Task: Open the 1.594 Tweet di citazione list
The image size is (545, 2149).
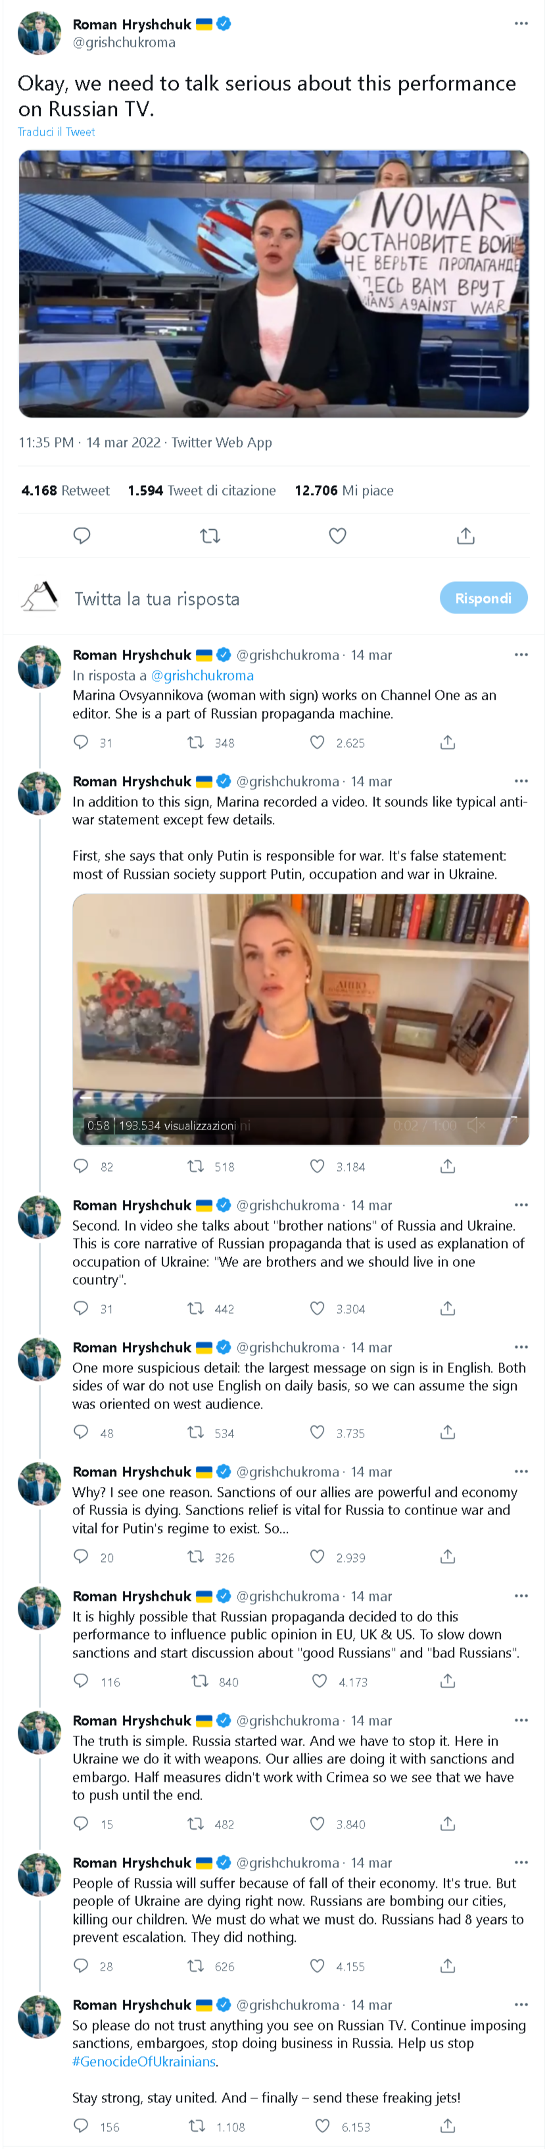Action: click(x=202, y=490)
